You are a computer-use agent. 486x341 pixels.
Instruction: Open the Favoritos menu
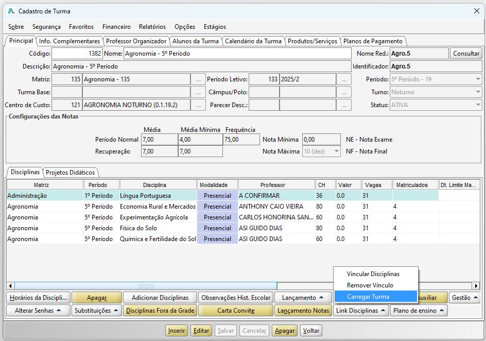(x=81, y=27)
